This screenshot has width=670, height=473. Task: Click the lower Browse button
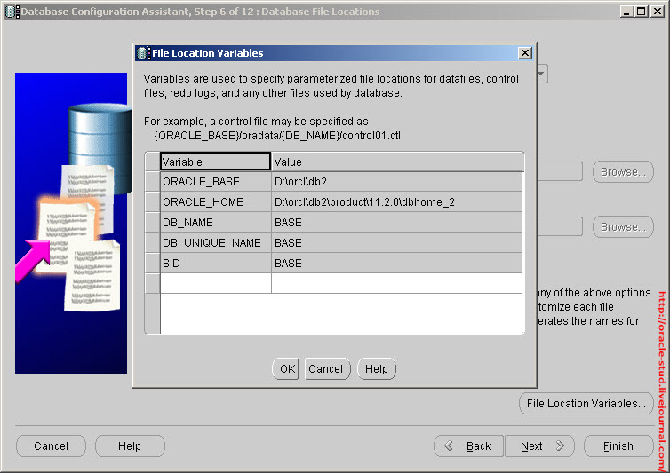click(623, 226)
